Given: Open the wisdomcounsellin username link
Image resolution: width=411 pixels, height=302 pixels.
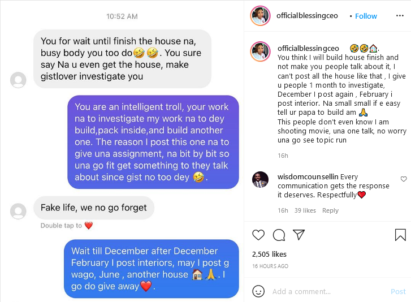Looking at the screenshot, I should [308, 176].
